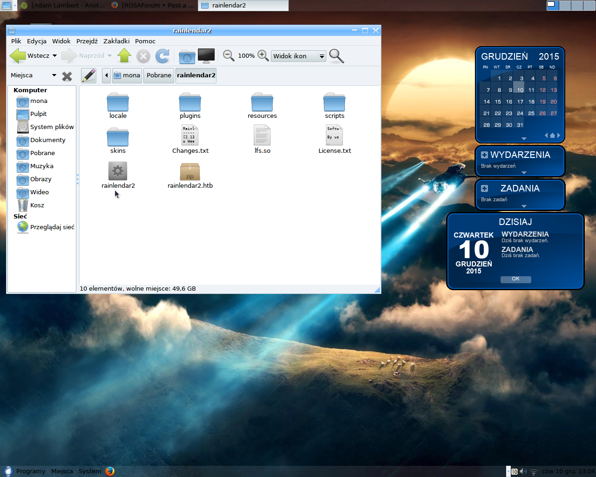Expand the WYDARZENIA plus icon
The width and height of the screenshot is (596, 477).
[x=484, y=155]
